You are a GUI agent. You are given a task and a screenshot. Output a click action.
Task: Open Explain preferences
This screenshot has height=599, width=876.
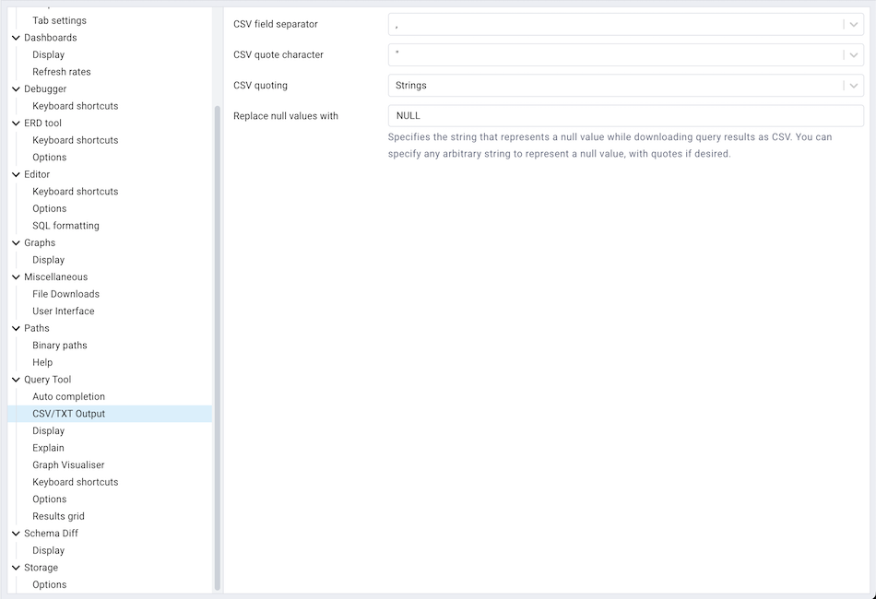49,448
